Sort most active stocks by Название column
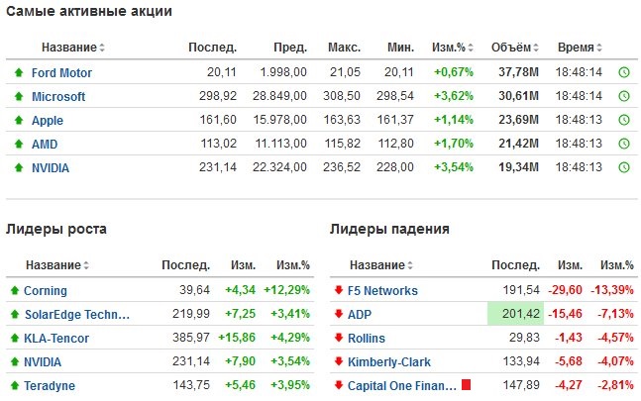The height and width of the screenshot is (401, 641). [73, 48]
